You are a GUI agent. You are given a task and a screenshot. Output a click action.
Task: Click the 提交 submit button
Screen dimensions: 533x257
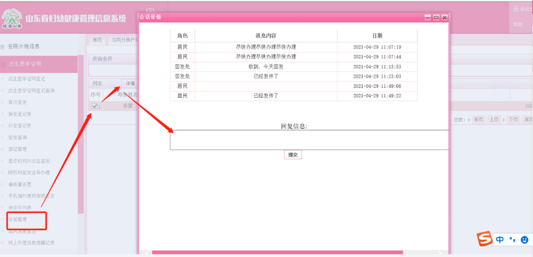point(293,155)
